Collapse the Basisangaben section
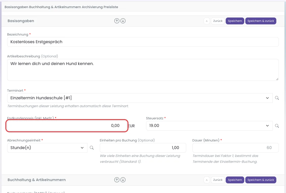Viewport: 286px width, 193px height. click(x=207, y=21)
